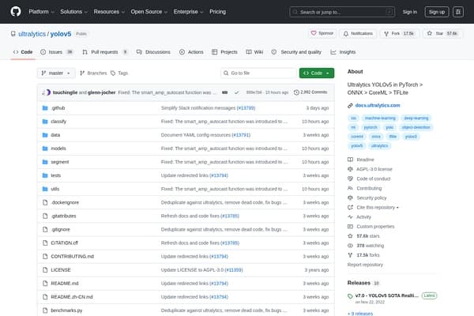The height and width of the screenshot is (316, 474).
Task: Select the object-detection topic tag
Action: (x=416, y=127)
